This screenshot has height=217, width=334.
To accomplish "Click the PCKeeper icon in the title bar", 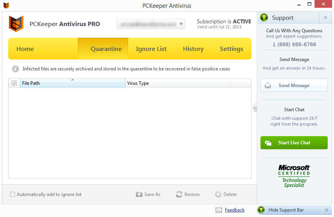I will pyautogui.click(x=6, y=5).
